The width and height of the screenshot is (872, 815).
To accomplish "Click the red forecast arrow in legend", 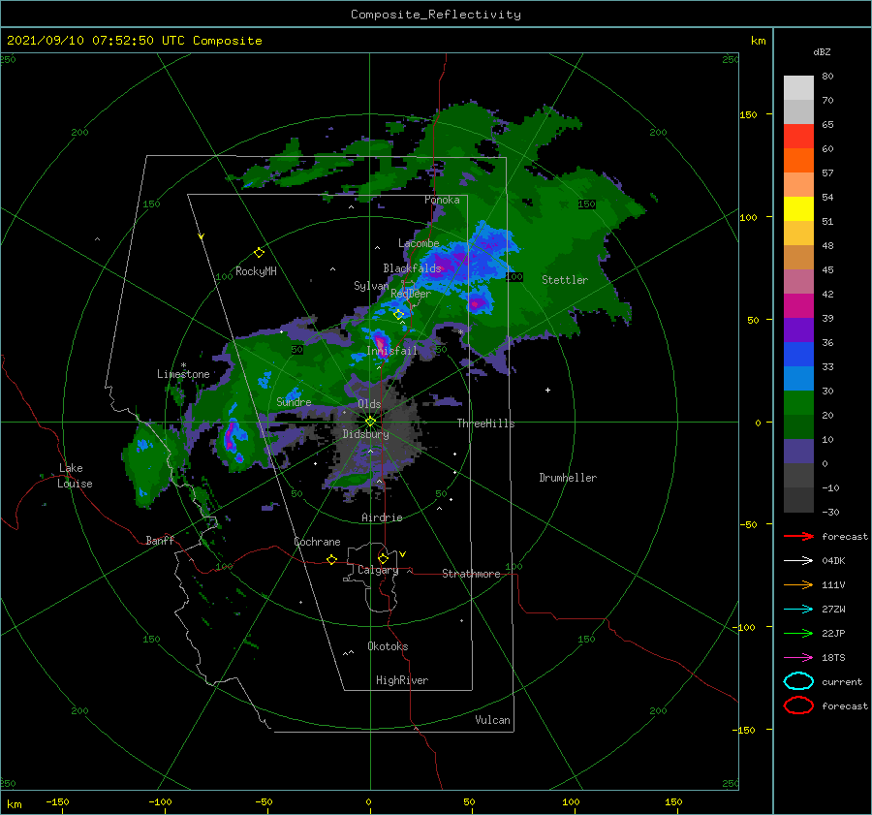I will point(798,536).
